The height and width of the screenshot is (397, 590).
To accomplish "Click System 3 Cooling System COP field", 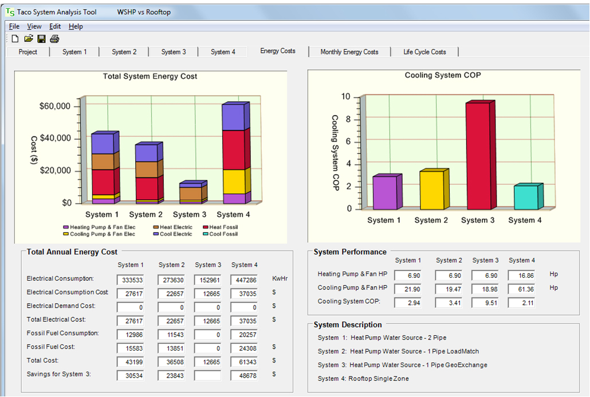I will pos(485,303).
